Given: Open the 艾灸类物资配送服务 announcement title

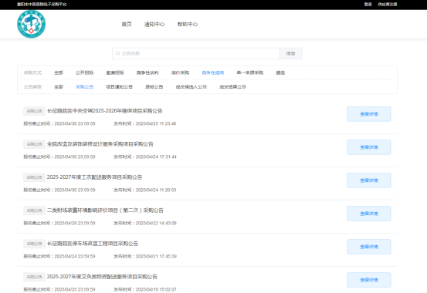Looking at the screenshot, I should (102, 277).
